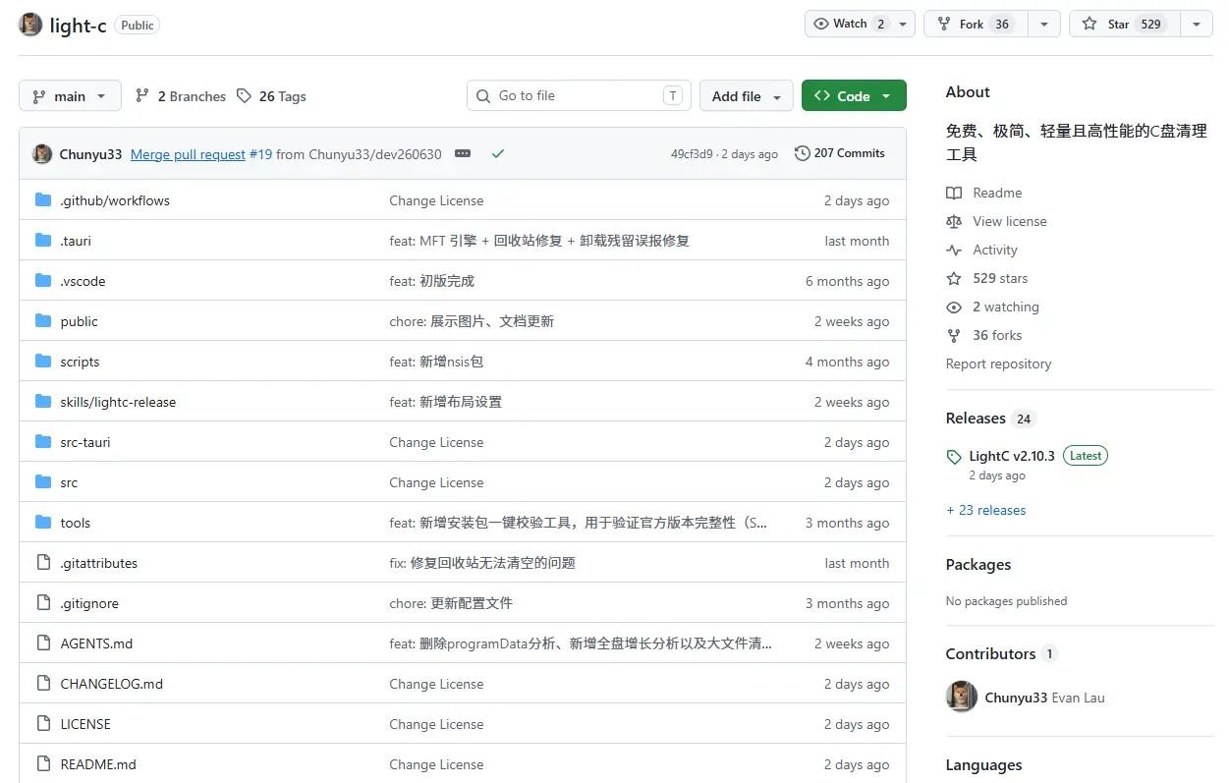This screenshot has height=783, width=1229.
Task: Click the folder icon next to tools
Action: 42,523
